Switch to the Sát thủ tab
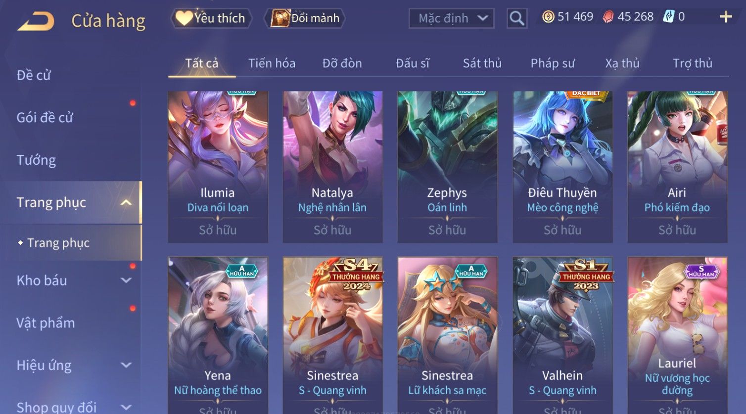Screen dimensions: 746x414 coord(482,63)
